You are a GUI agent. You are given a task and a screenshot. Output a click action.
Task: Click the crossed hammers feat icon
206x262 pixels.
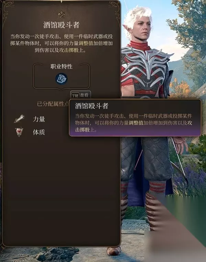(x=61, y=15)
